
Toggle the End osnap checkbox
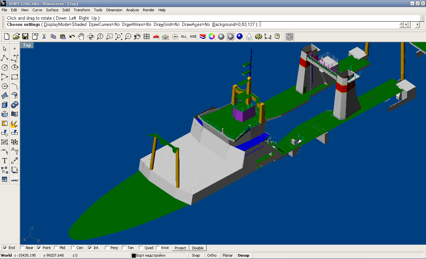[5, 248]
